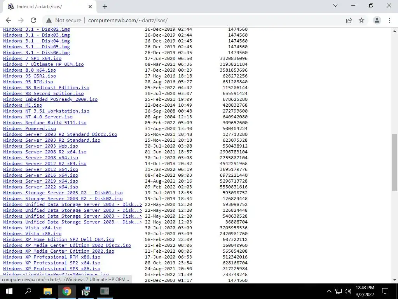
Task: Open the Windows Start menu
Action: (x=9, y=291)
